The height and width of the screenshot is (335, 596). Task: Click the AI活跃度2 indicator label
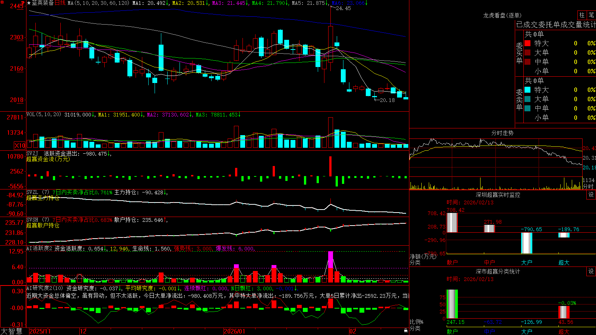point(39,248)
